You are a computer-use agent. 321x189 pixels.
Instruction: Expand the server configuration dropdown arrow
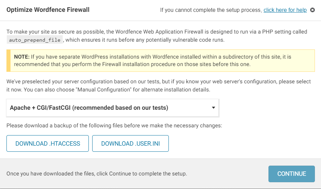pyautogui.click(x=213, y=108)
